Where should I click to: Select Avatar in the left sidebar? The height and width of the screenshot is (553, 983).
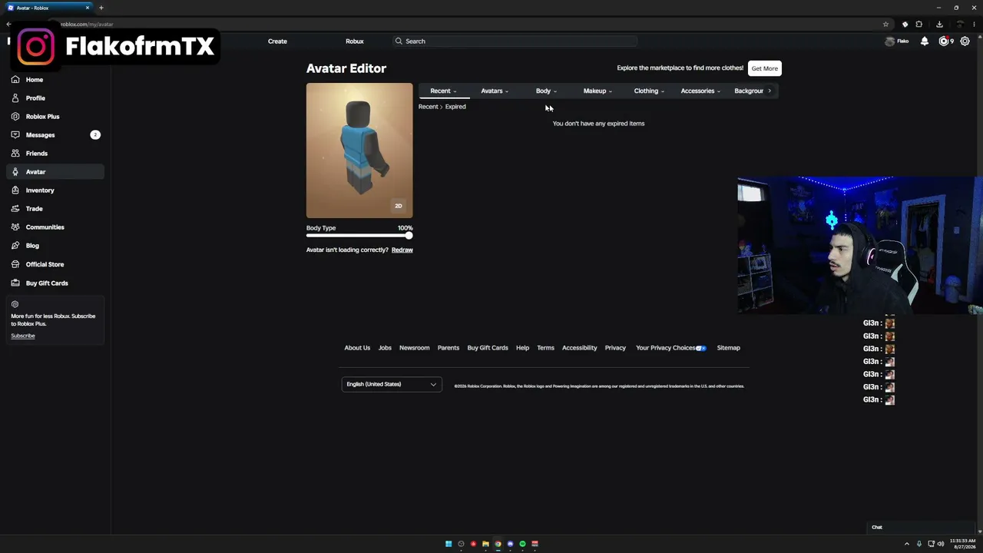(x=54, y=172)
